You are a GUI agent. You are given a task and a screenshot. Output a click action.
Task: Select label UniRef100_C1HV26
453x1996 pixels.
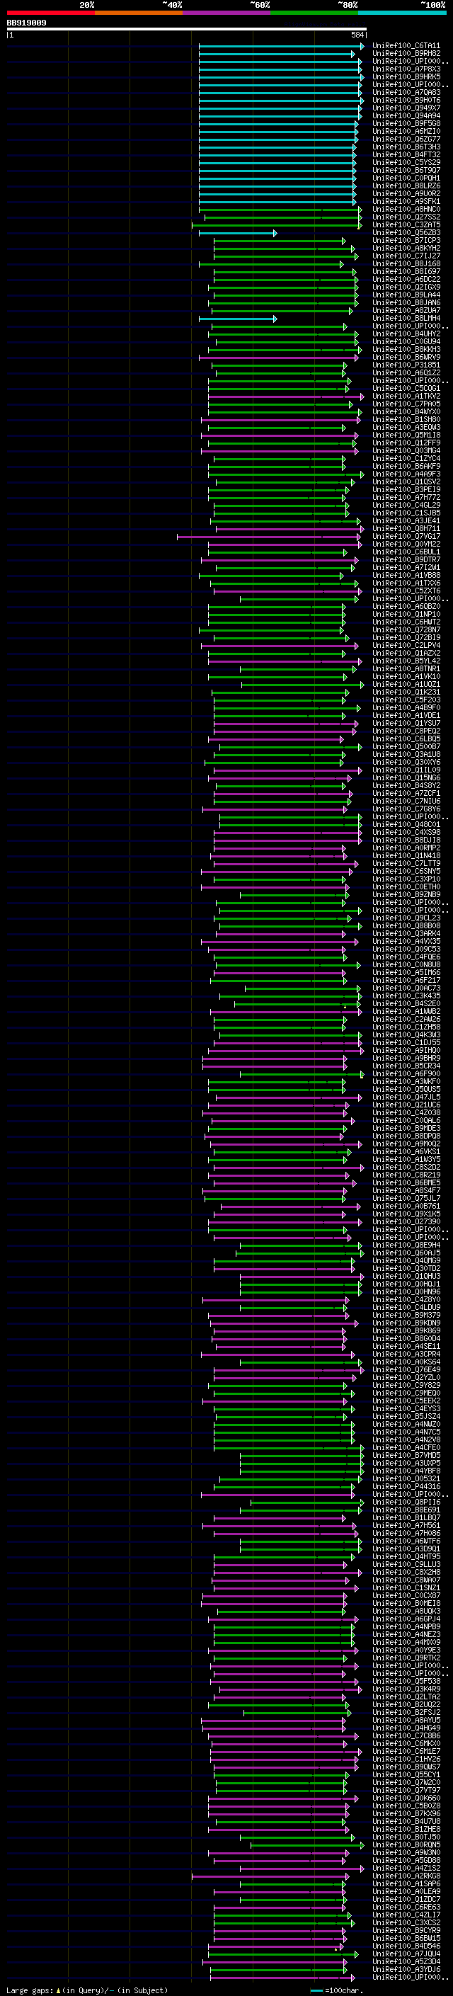click(406, 1759)
